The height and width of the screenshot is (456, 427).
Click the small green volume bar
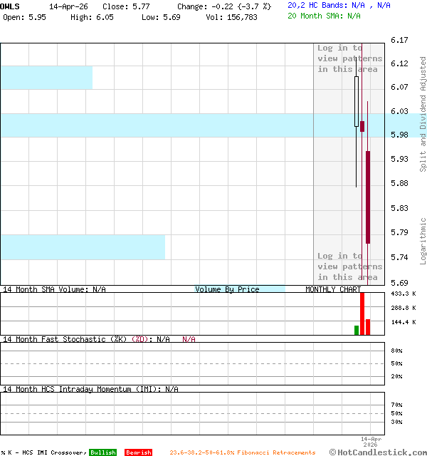pyautogui.click(x=357, y=330)
